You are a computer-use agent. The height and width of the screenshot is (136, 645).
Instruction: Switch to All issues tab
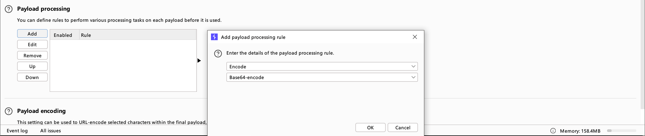click(50, 131)
